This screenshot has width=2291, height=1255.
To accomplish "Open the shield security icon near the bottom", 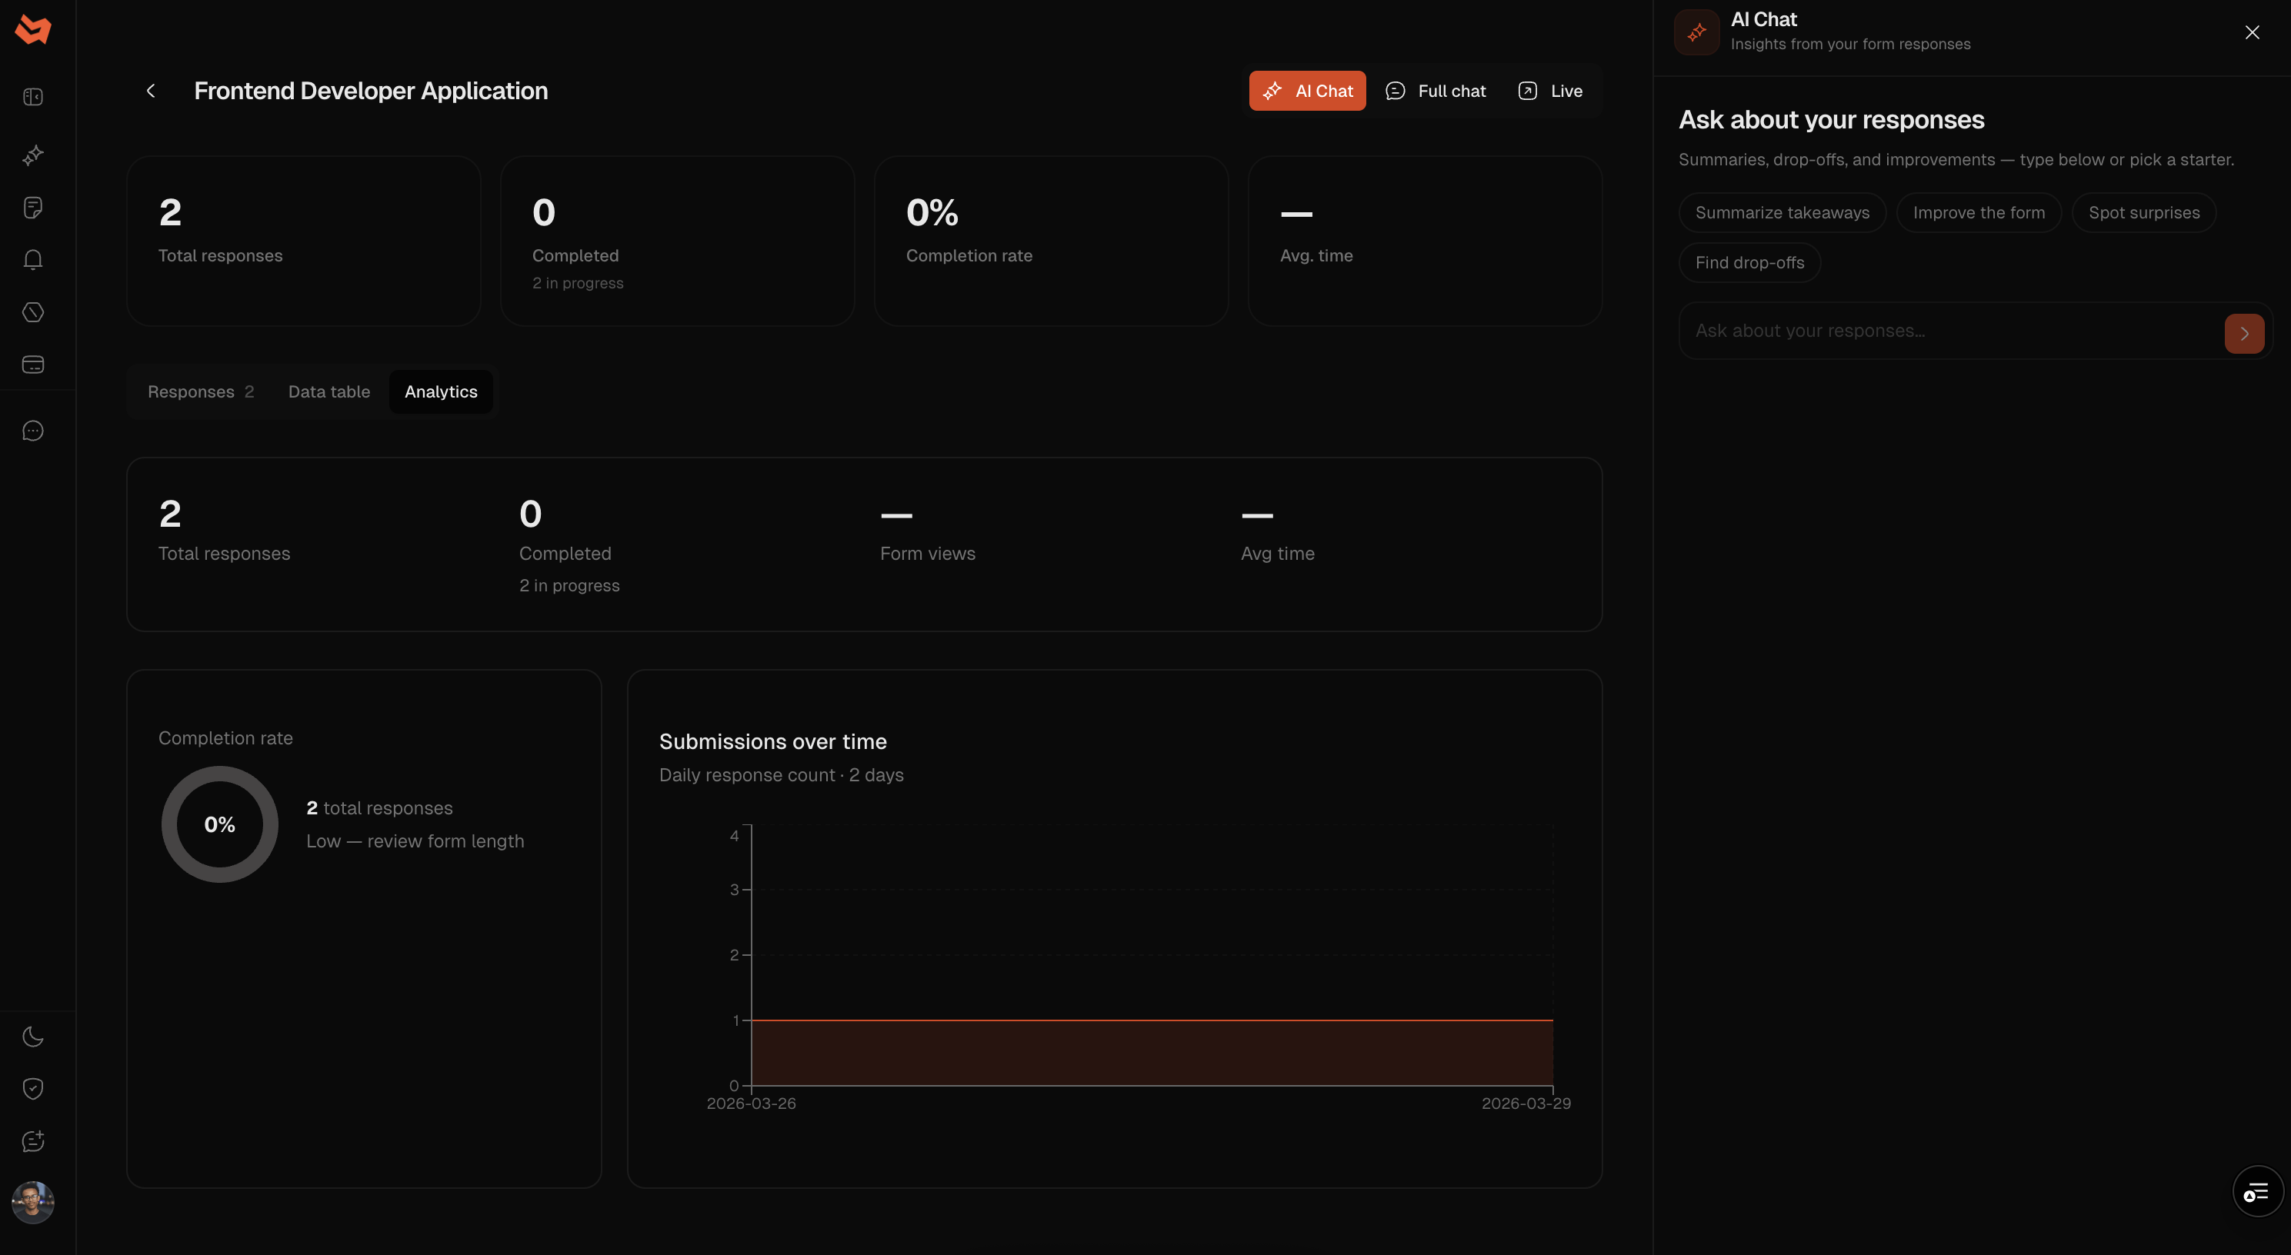I will click(x=32, y=1088).
